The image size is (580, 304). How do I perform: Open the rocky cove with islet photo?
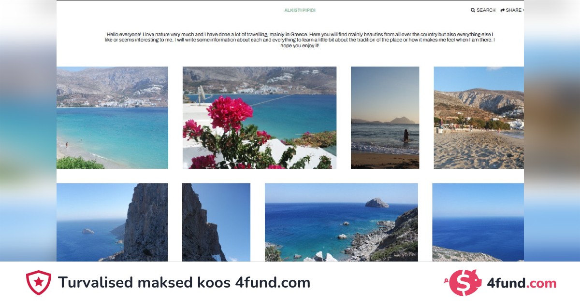341,222
